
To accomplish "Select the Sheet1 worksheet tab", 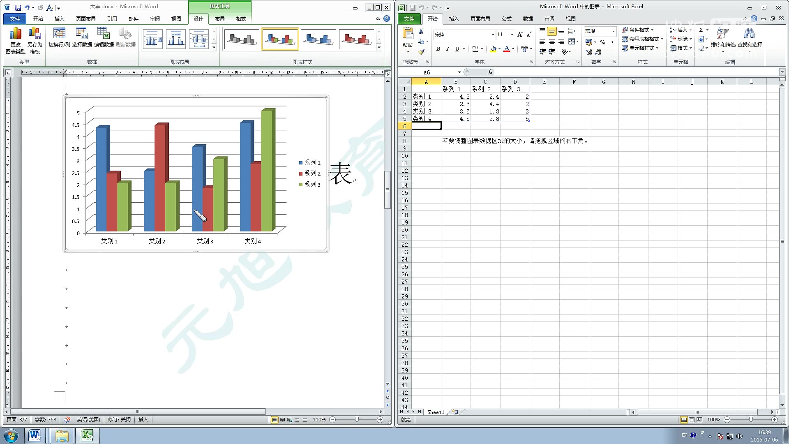I will click(435, 412).
